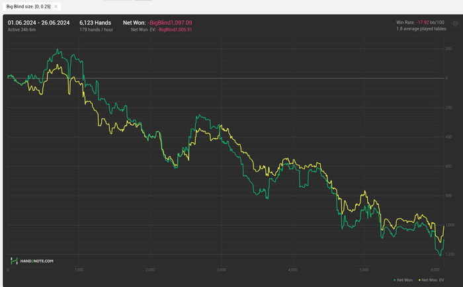The height and width of the screenshot is (287, 463).
Task: Remove the Big Blind size filter
Action: coord(56,7)
